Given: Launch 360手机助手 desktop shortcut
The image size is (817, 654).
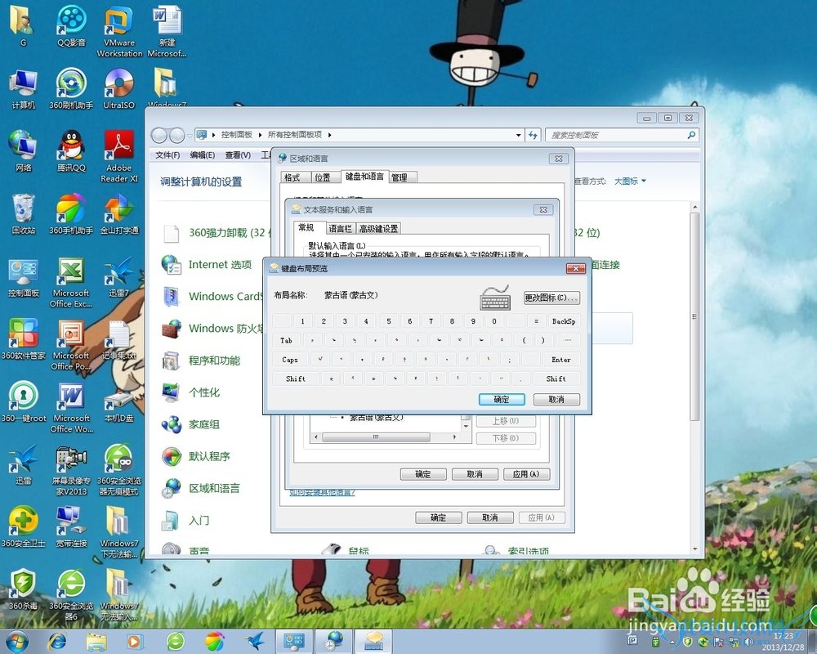Looking at the screenshot, I should (71, 214).
